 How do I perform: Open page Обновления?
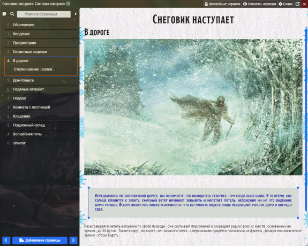pyautogui.click(x=41, y=25)
